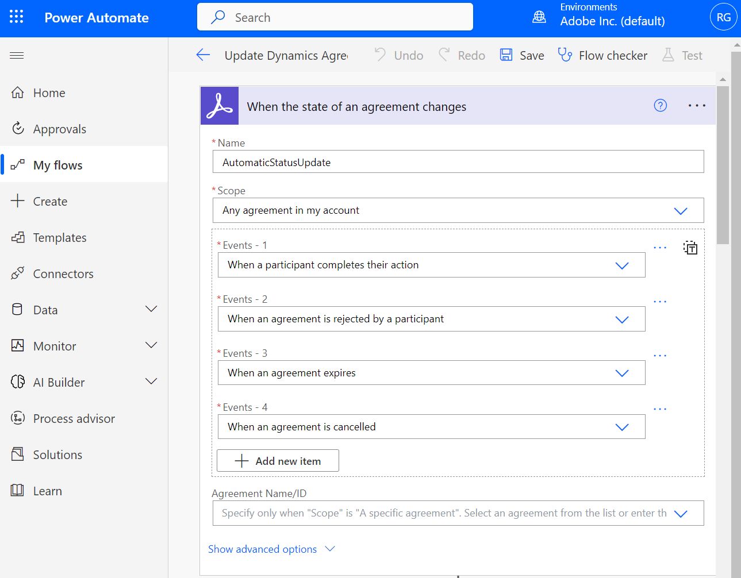Go to My flows

84,165
